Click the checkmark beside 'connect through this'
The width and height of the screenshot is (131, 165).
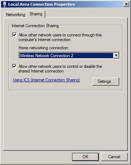click(x=14, y=35)
